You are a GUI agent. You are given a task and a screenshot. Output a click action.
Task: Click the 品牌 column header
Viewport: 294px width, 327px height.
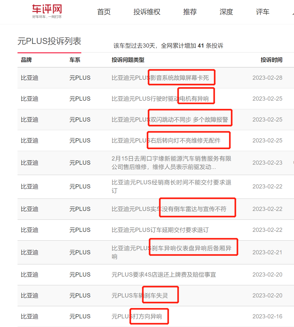coord(26,60)
